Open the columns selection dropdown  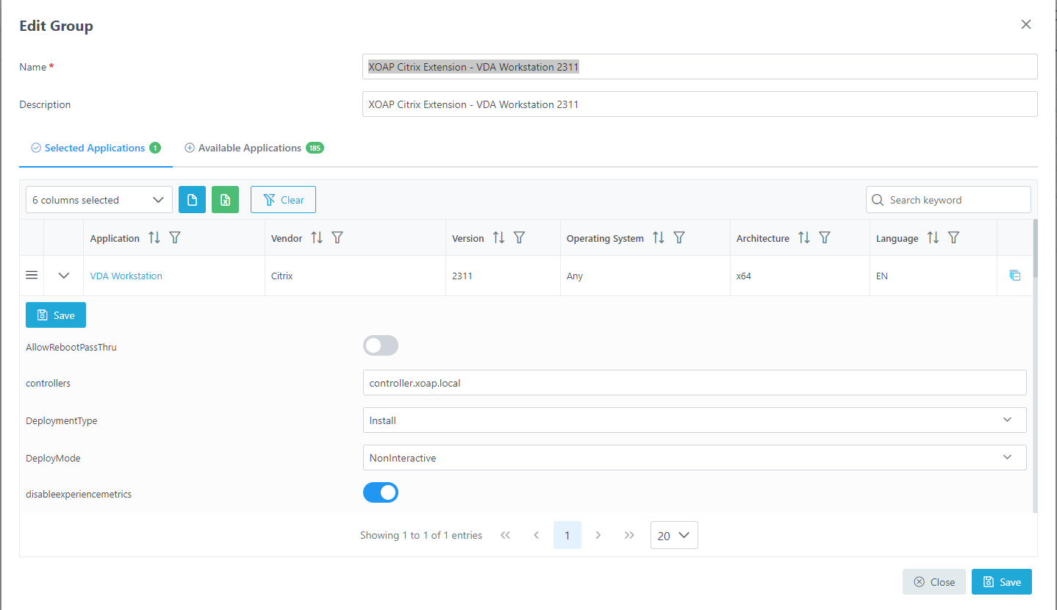pyautogui.click(x=98, y=199)
